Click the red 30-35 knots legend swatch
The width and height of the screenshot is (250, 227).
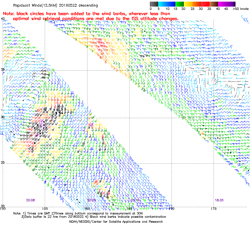[205, 4]
